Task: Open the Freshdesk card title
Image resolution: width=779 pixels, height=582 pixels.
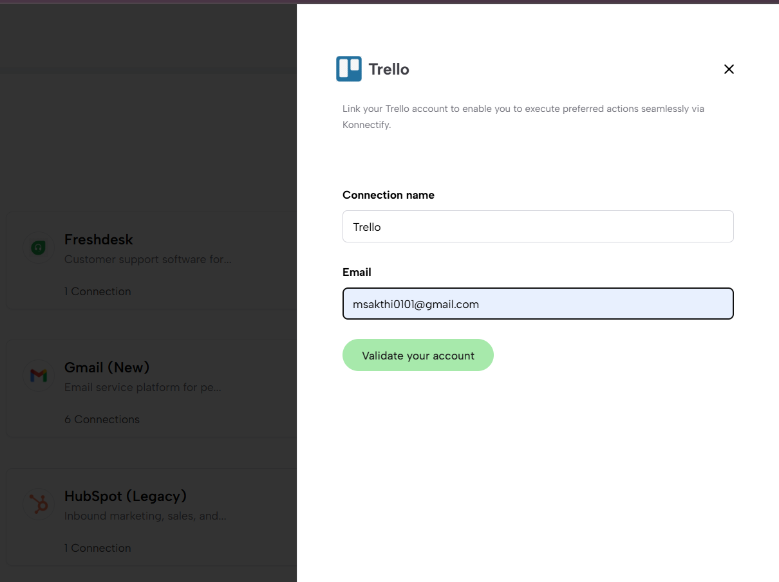Action: pyautogui.click(x=99, y=239)
